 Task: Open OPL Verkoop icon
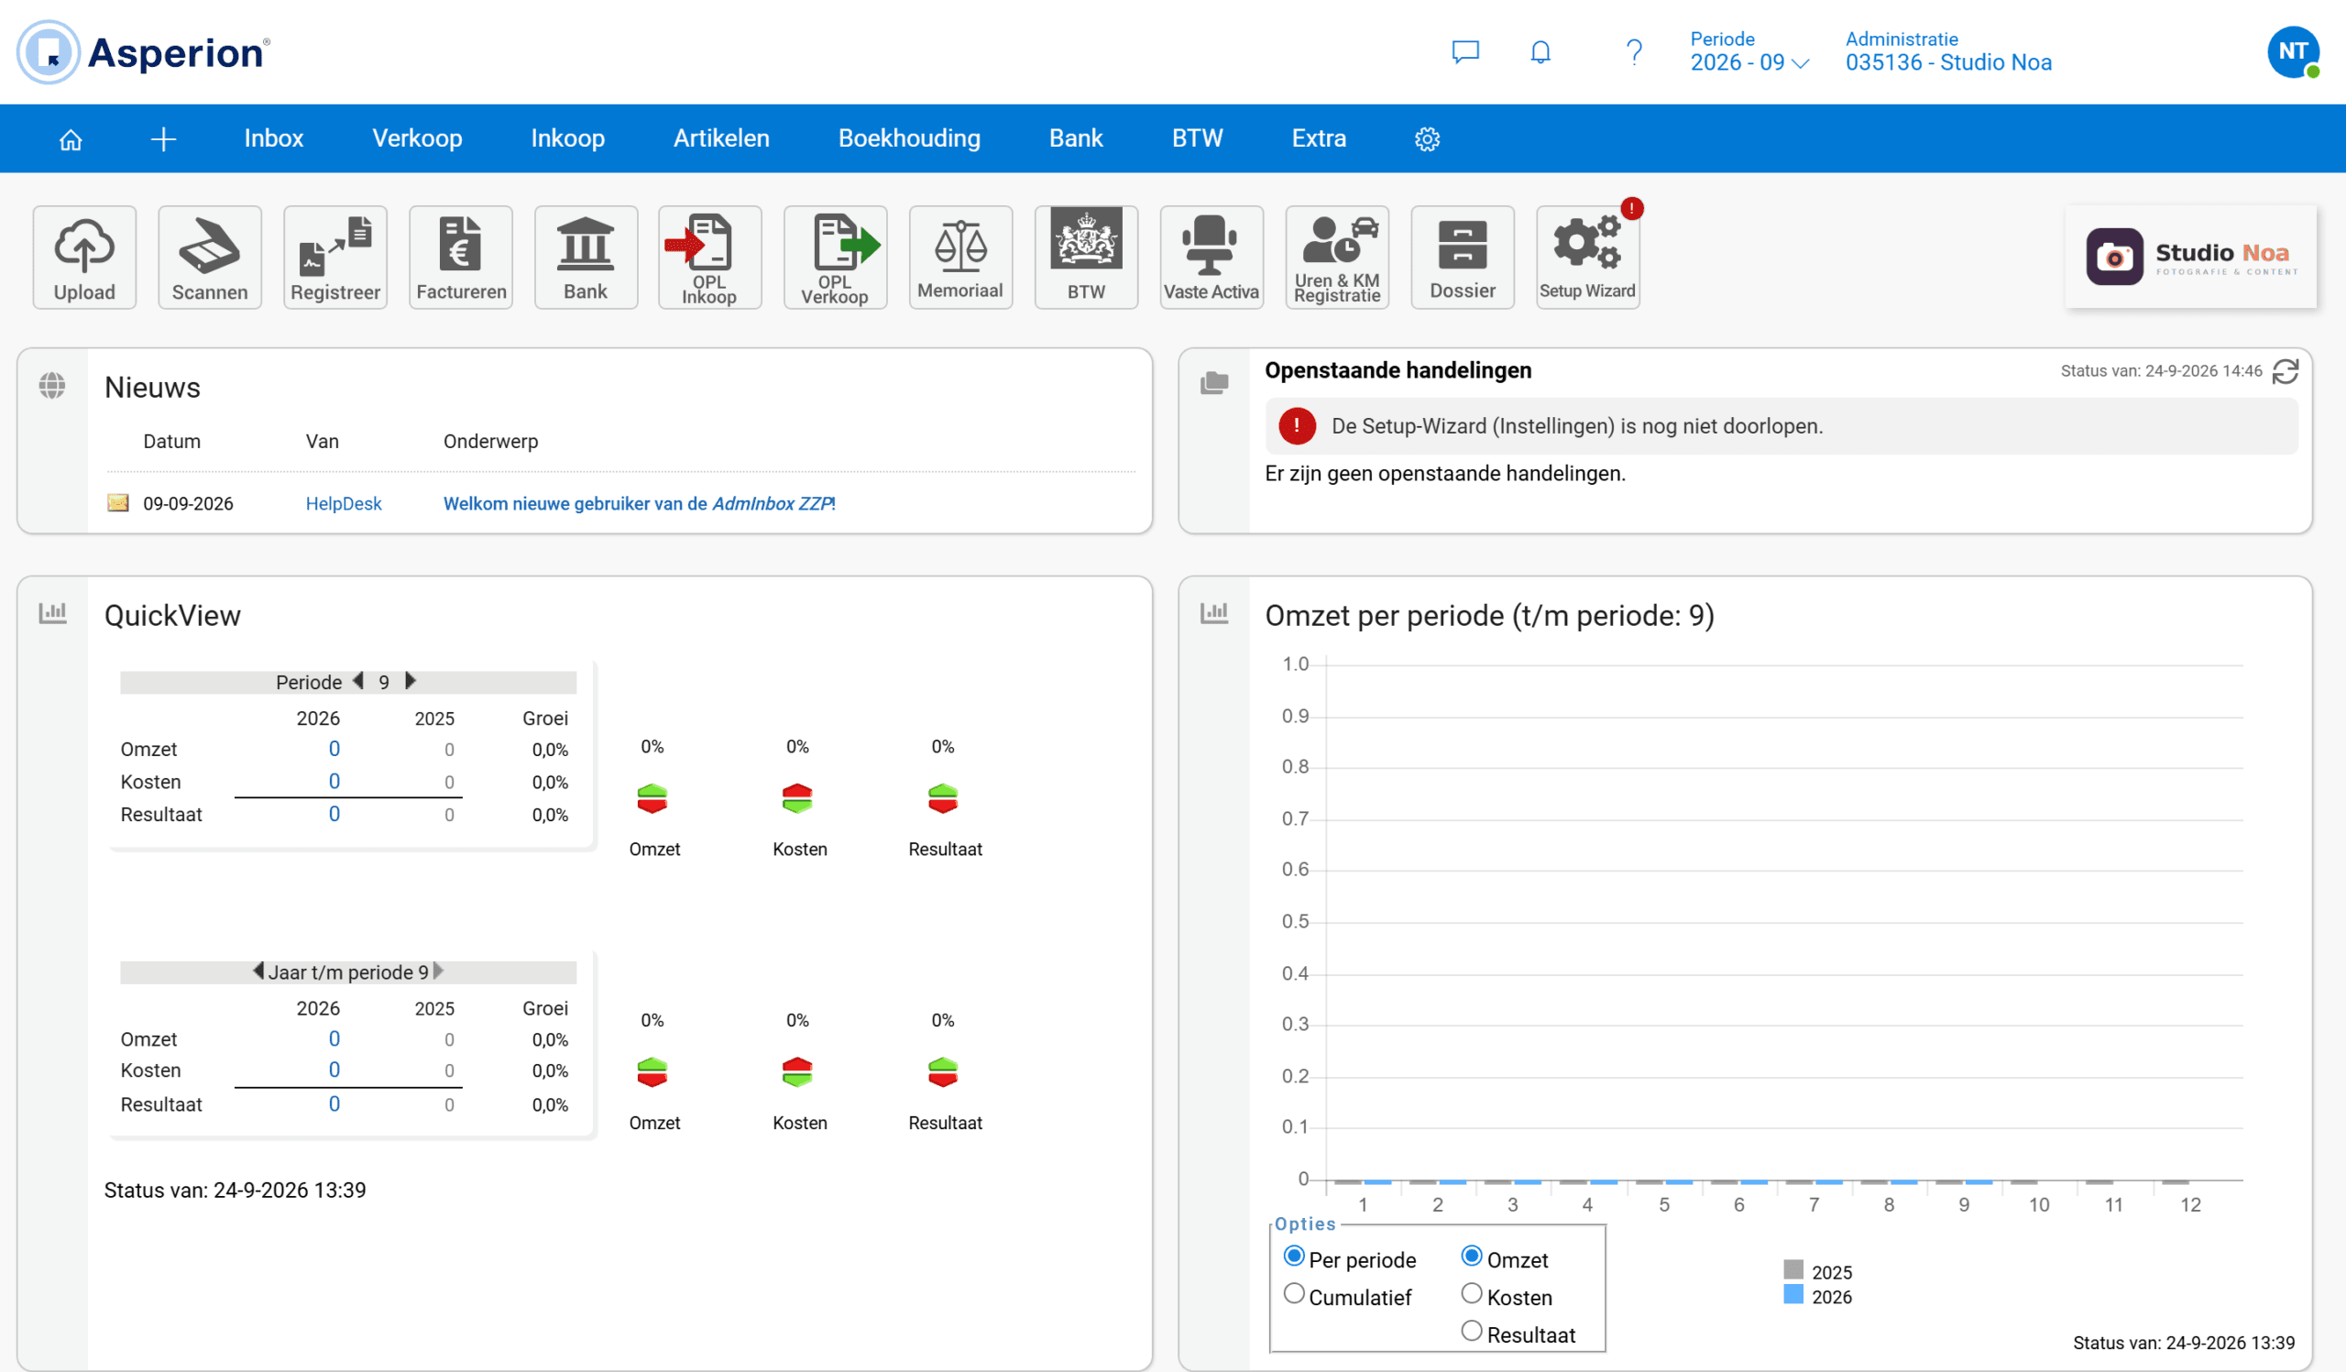pos(835,257)
